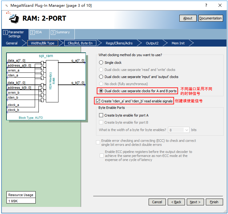Select separate clocks for A and B ports
The height and width of the screenshot is (214, 228).
pyautogui.click(x=101, y=91)
